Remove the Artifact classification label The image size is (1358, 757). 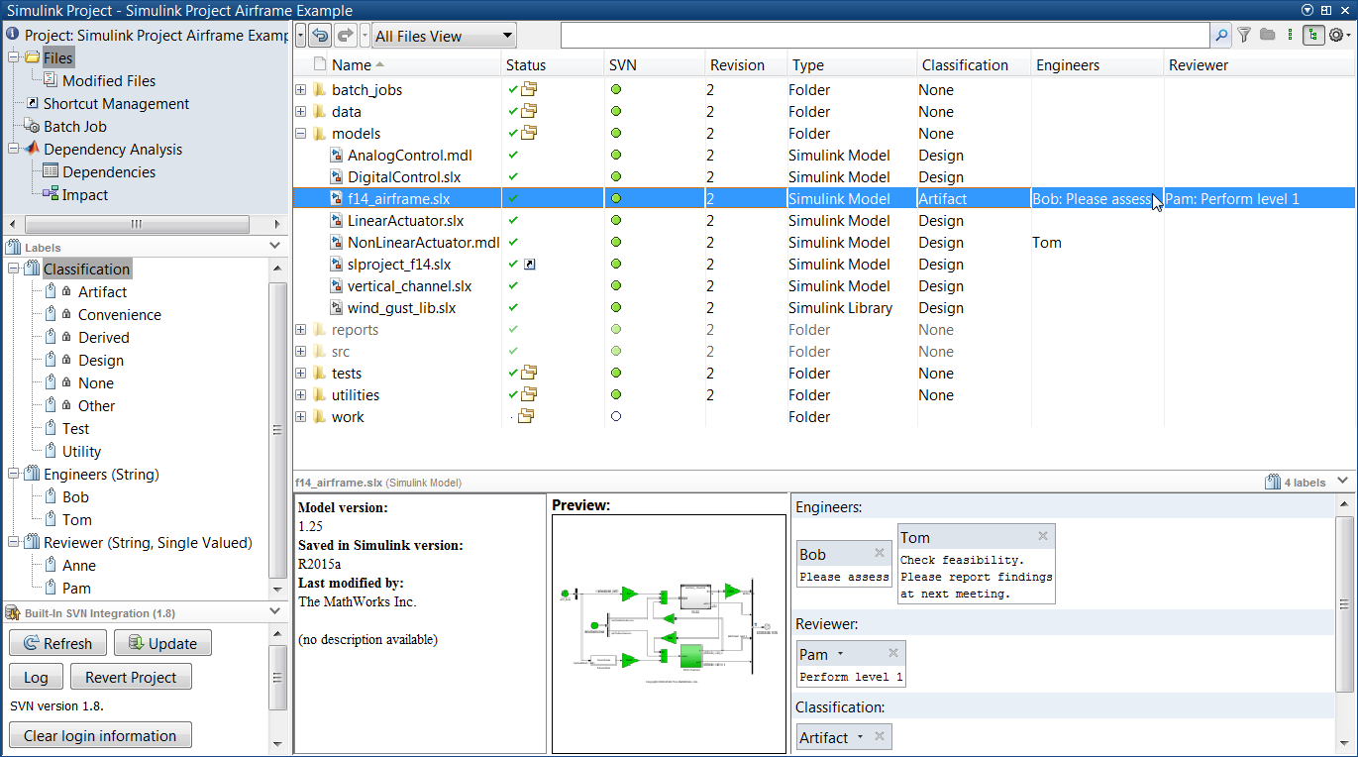coord(879,736)
